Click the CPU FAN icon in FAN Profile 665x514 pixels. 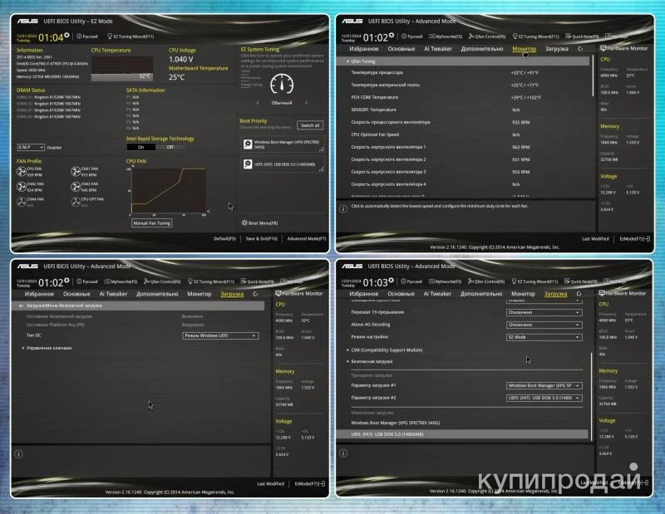click(x=22, y=171)
